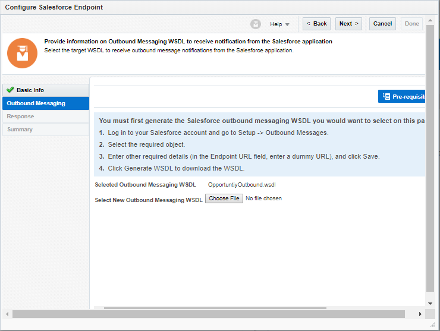
Task: Open the Help dropdown menu
Action: (279, 24)
